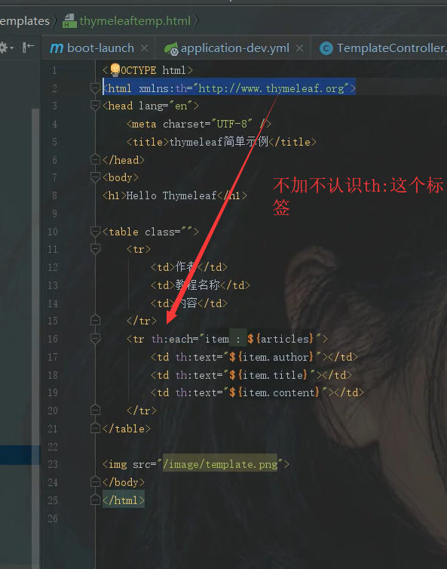
Task: Close the application-dev.yml tab
Action: 299,48
